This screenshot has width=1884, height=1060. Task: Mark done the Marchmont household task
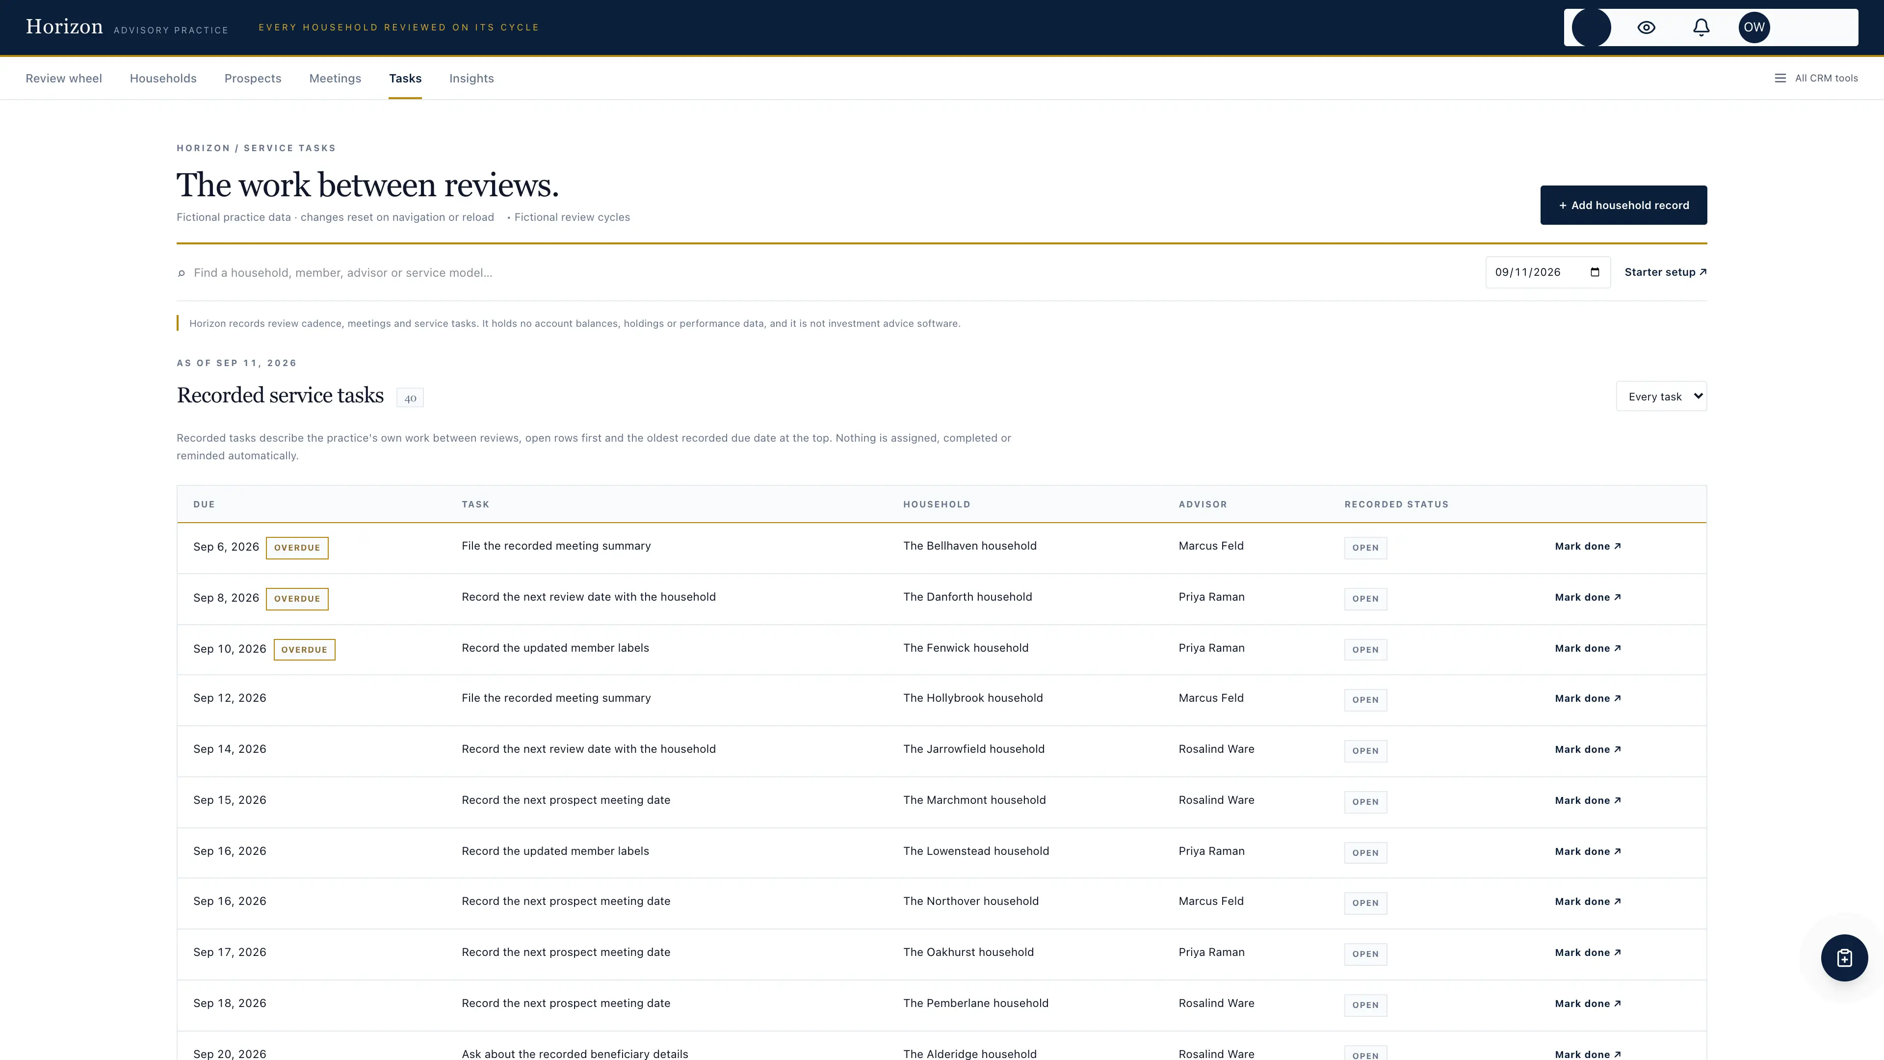(1588, 800)
